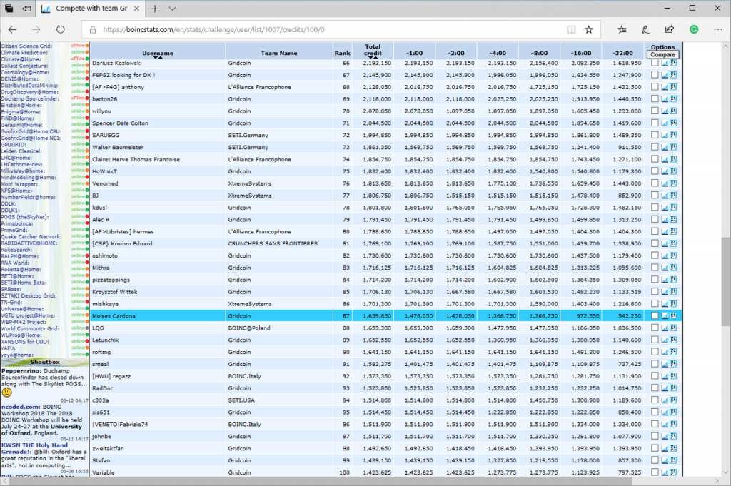Add this page to favorites star
The image size is (731, 486).
coord(589,29)
